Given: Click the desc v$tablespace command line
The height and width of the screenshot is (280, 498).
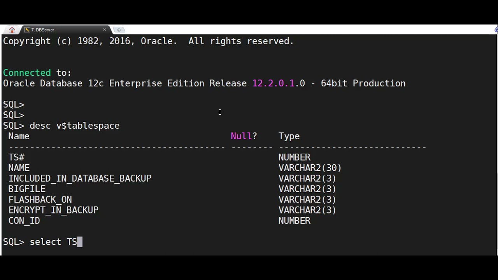Looking at the screenshot, I should 74,126.
